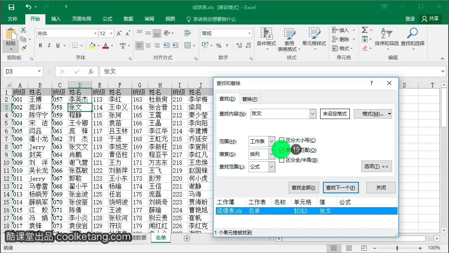The width and height of the screenshot is (449, 253).
Task: Switch to the 插入 Insert ribbon tab
Action: pyautogui.click(x=56, y=19)
